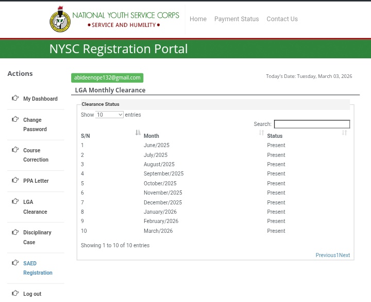Open LGA Clearance from sidebar
This screenshot has height=302, width=371.
click(35, 206)
